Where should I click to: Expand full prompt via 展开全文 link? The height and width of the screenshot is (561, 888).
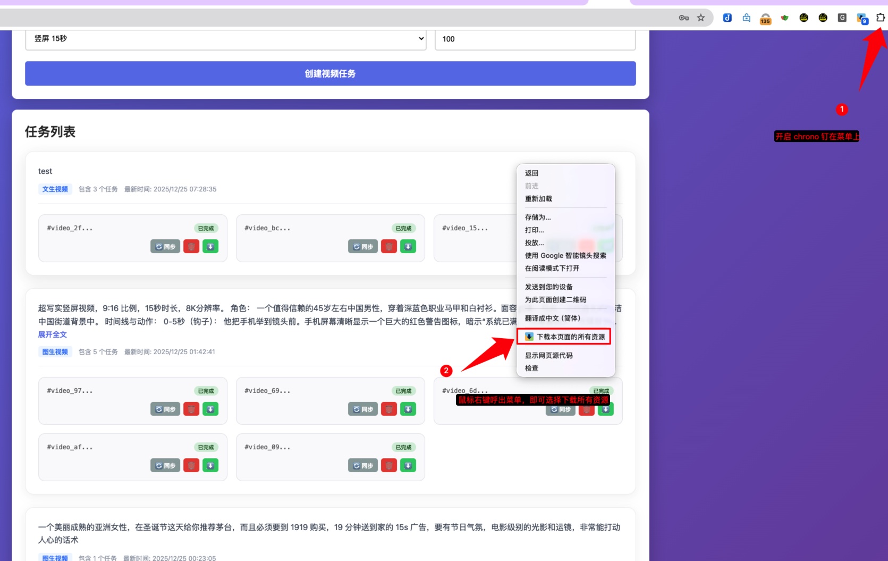click(x=53, y=334)
